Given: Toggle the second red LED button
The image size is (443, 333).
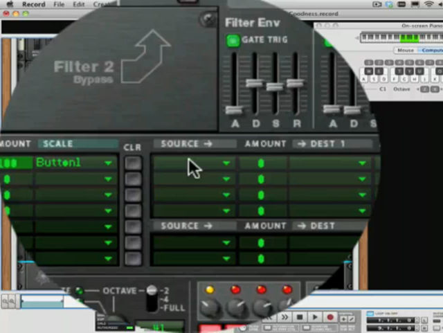Looking at the screenshot, I should 262,289.
